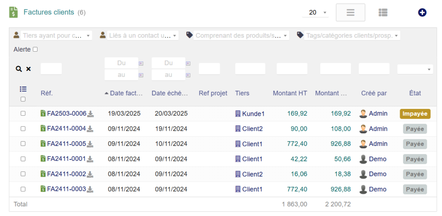442x216 pixels.
Task: Download the PDF for invoice FA2503-0006
Action: [x=91, y=114]
